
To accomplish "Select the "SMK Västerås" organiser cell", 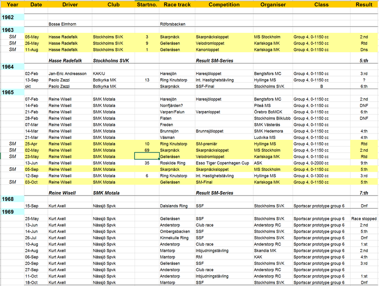I will 273,125.
